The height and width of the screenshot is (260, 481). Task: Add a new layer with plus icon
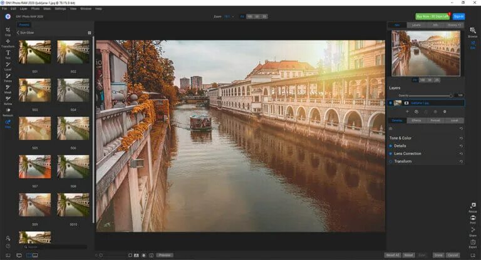pyautogui.click(x=407, y=112)
